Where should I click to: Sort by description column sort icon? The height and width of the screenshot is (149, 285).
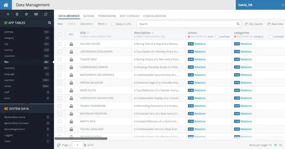[x=152, y=33]
